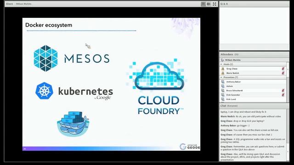Screen dimensions: 294x165
Task: Click muted mic icon on Greg Chase row
Action: (x=283, y=69)
